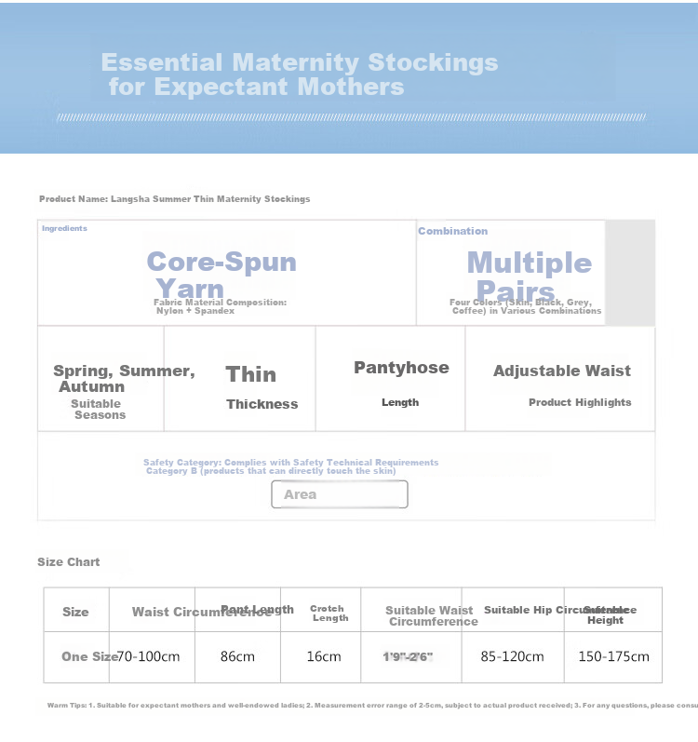Click the Multiple Pairs heading
The image size is (698, 742).
[x=529, y=276]
